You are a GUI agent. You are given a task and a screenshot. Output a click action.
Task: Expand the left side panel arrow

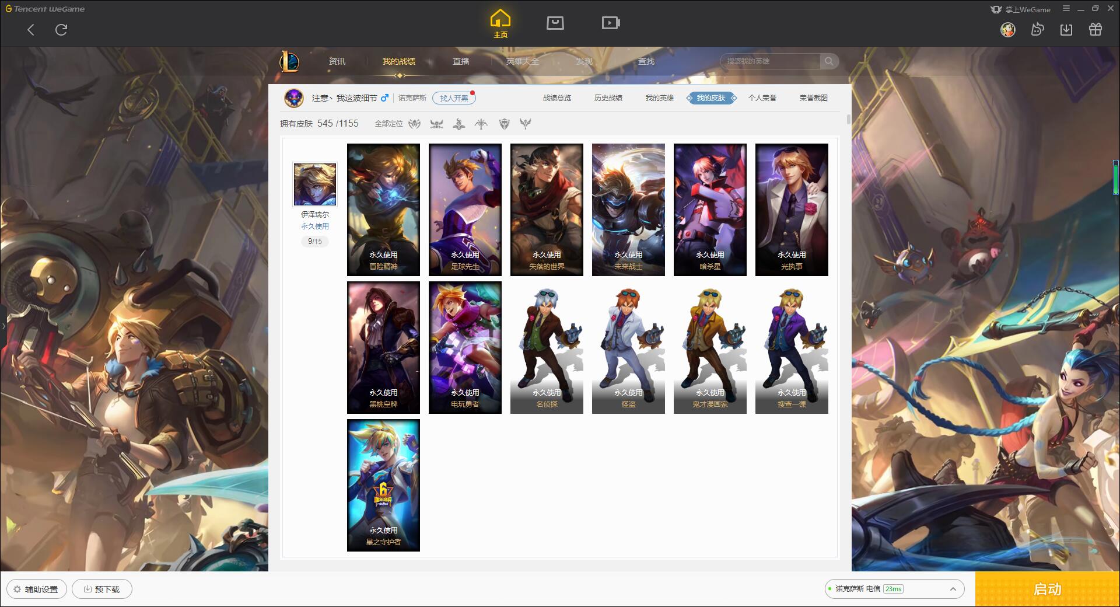3,326
